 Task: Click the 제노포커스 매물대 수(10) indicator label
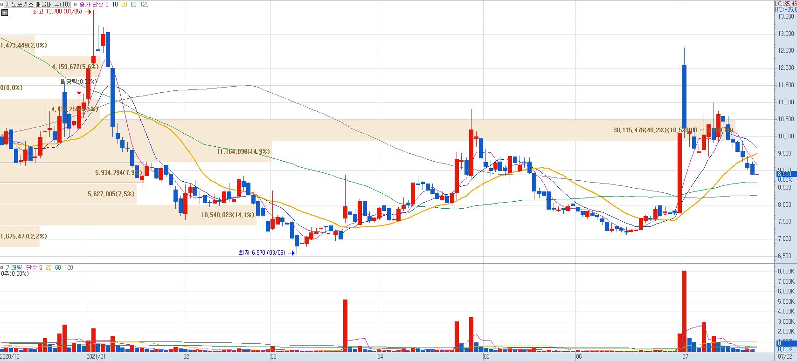pyautogui.click(x=38, y=4)
